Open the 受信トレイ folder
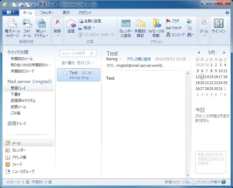 click(29, 88)
